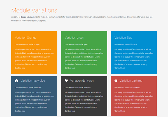Click the body paragraph in the orange card
The image size is (168, 117).
[x=34, y=58]
